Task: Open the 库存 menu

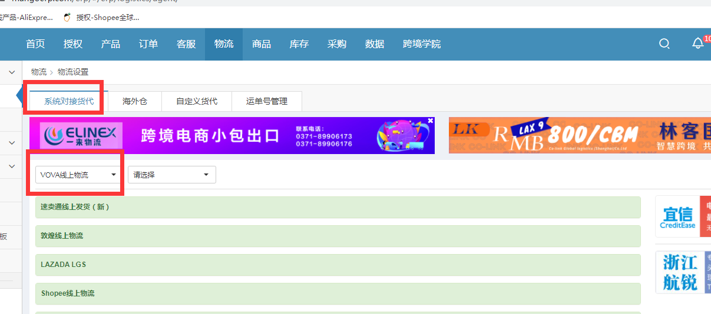Action: pos(299,44)
